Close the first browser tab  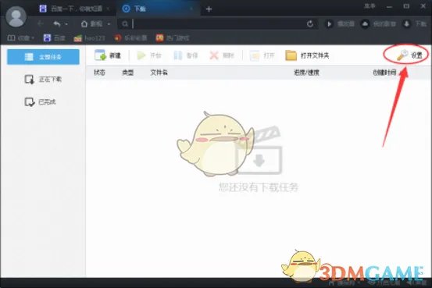tap(108, 9)
